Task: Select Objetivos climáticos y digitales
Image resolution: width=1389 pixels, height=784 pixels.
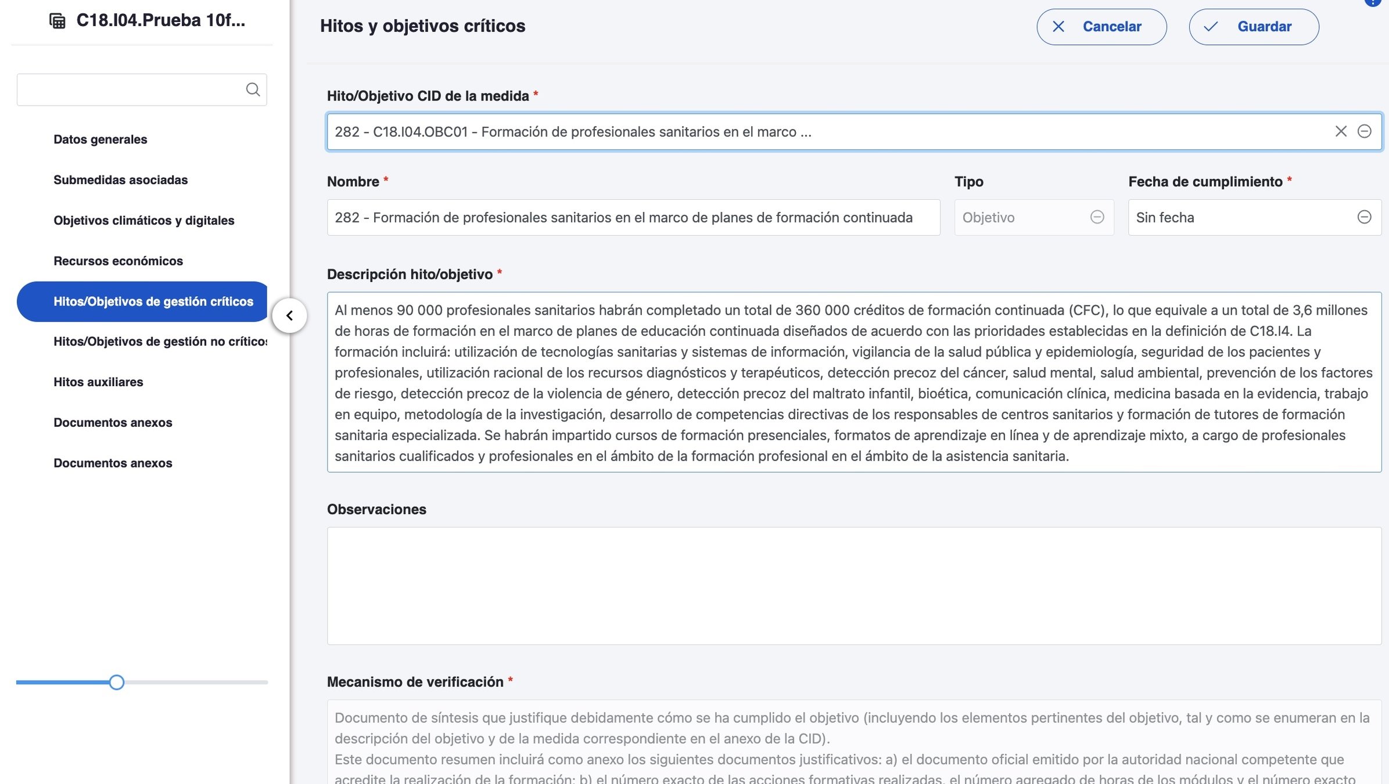Action: [x=144, y=221]
